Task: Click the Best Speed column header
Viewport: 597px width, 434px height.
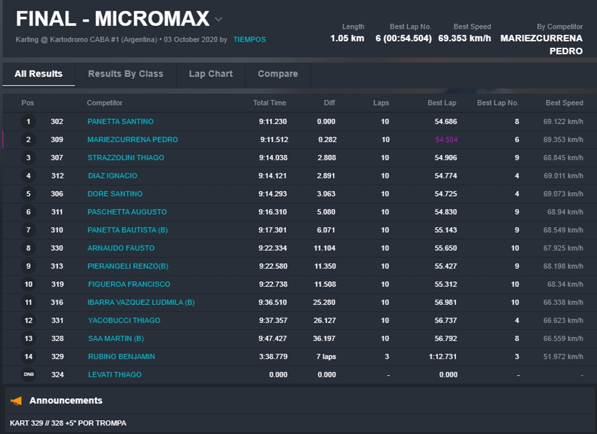Action: coord(564,103)
